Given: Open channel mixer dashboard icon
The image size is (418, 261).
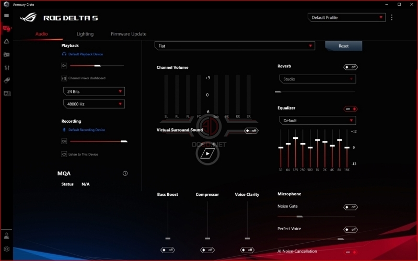Looking at the screenshot, I should pos(64,78).
